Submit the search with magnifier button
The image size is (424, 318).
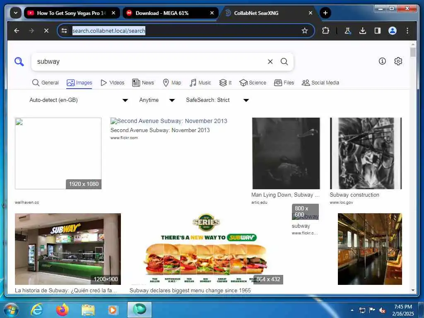[x=284, y=62]
